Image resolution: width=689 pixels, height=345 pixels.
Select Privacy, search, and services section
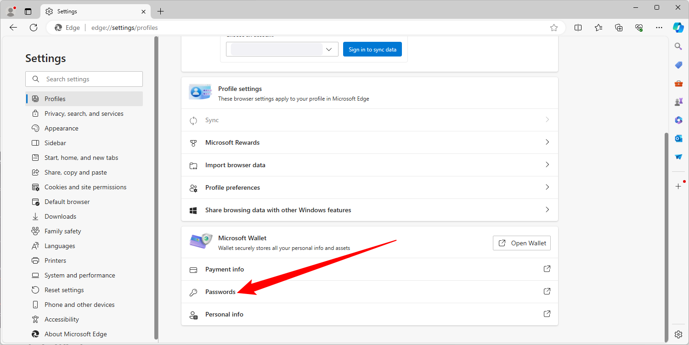[x=84, y=113]
